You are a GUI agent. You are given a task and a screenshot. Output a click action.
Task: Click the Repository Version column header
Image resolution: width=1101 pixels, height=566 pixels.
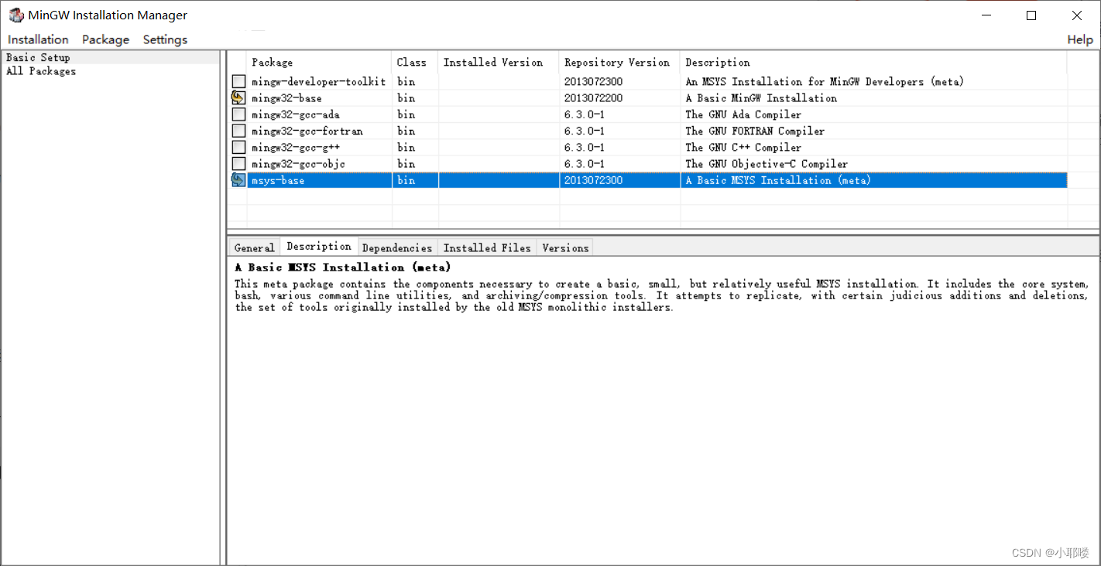point(619,63)
